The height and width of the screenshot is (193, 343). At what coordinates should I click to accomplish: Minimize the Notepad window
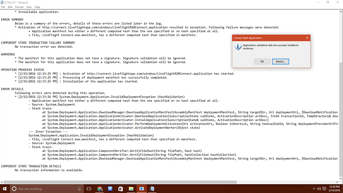click(x=318, y=3)
